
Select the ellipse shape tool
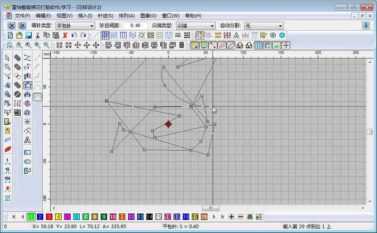point(27,161)
